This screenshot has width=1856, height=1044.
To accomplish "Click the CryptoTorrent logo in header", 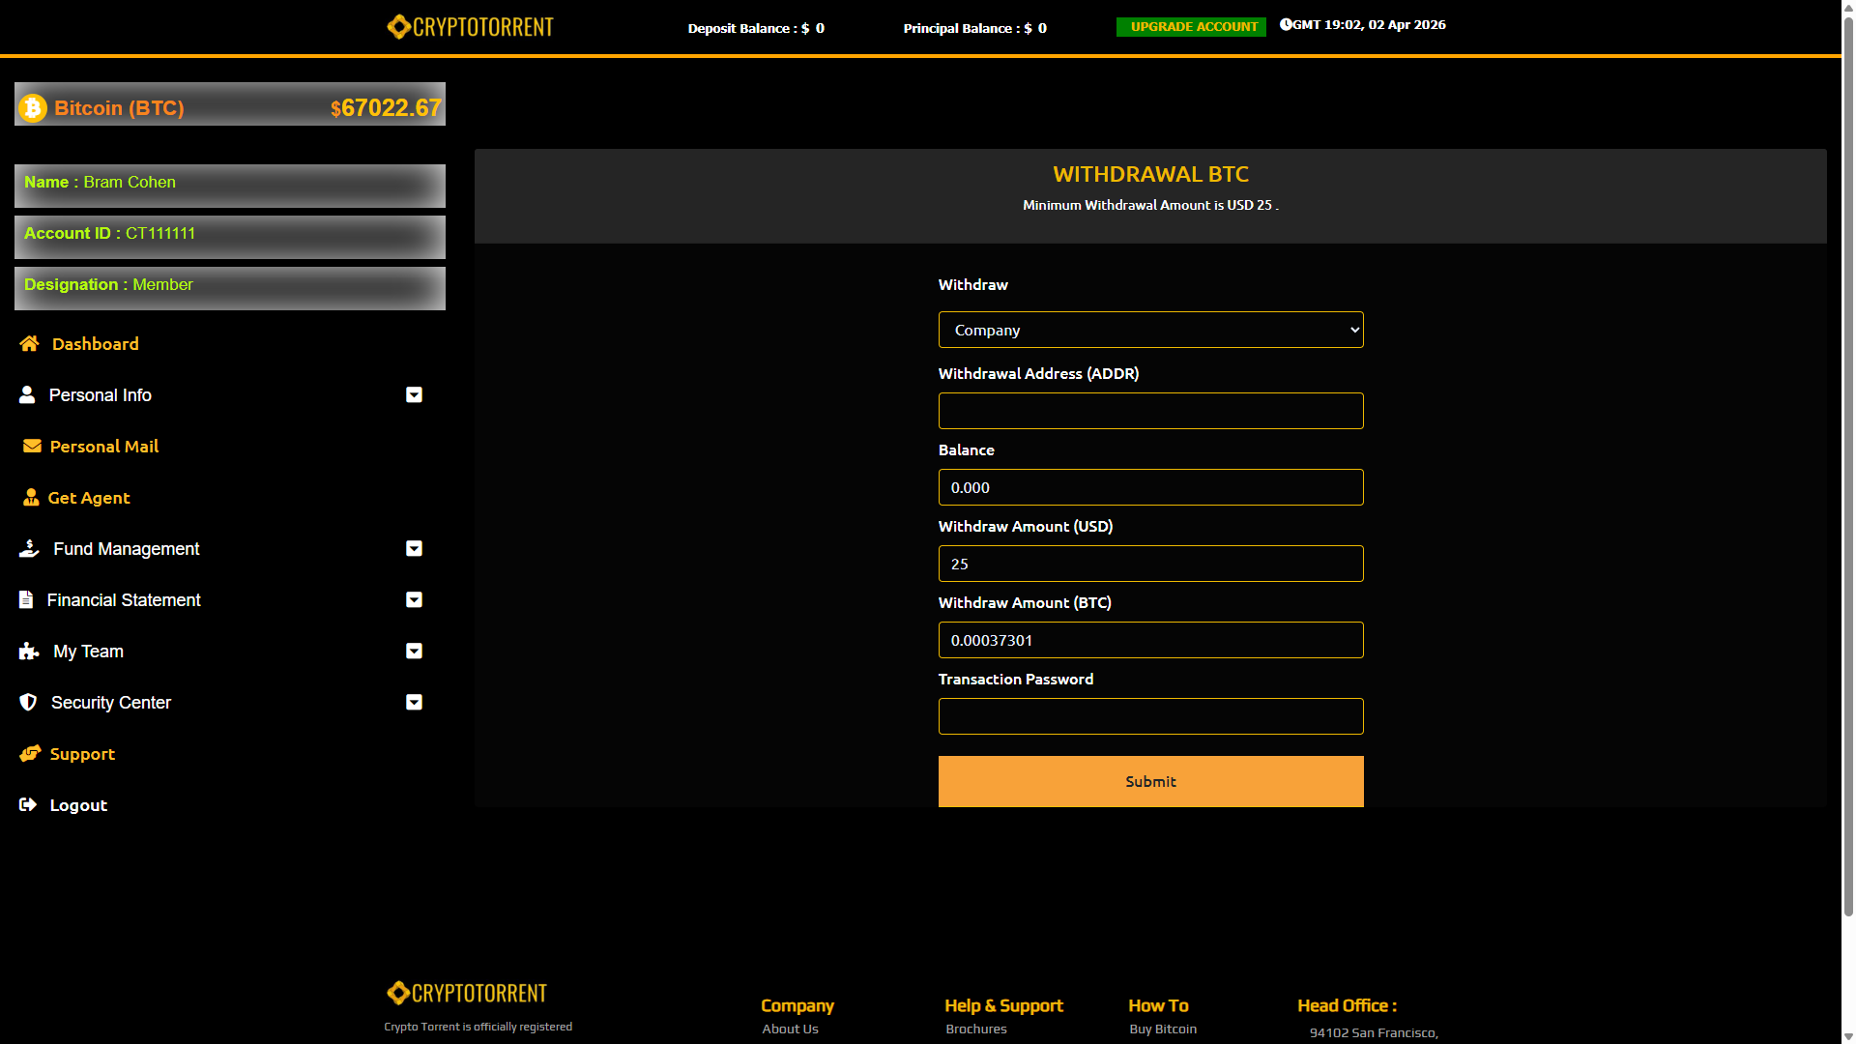I will point(470,26).
